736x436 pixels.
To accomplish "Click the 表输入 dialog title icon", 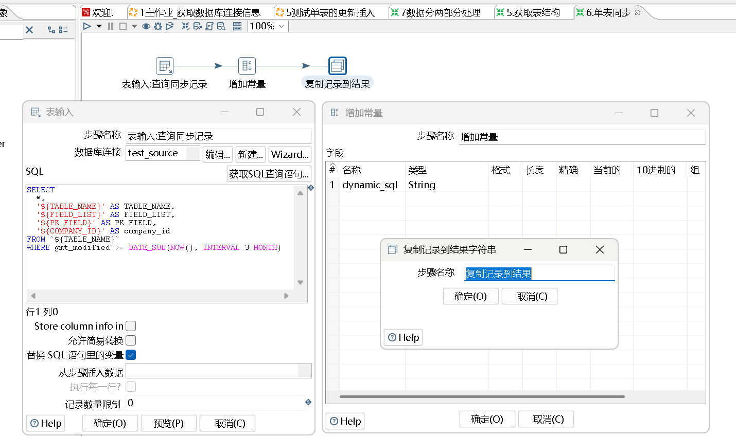I will [36, 112].
